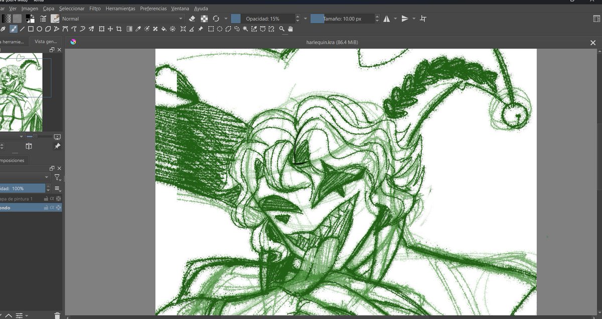Choose a brush preset
The width and height of the screenshot is (602, 319).
55,19
